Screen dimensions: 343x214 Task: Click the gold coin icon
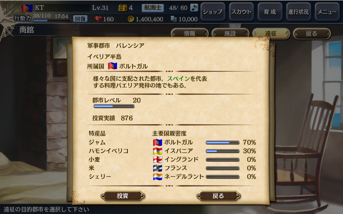pyautogui.click(x=131, y=19)
